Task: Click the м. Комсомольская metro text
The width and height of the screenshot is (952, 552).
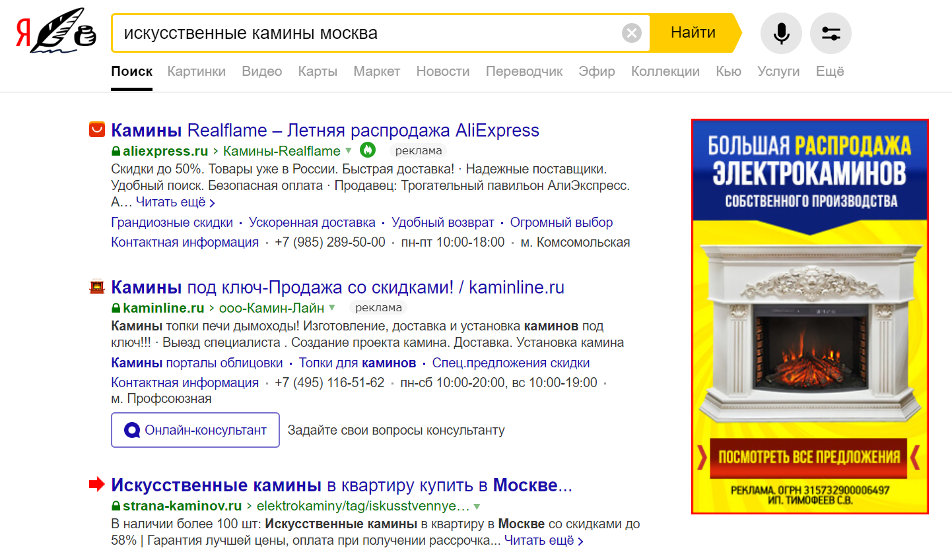Action: coord(575,242)
